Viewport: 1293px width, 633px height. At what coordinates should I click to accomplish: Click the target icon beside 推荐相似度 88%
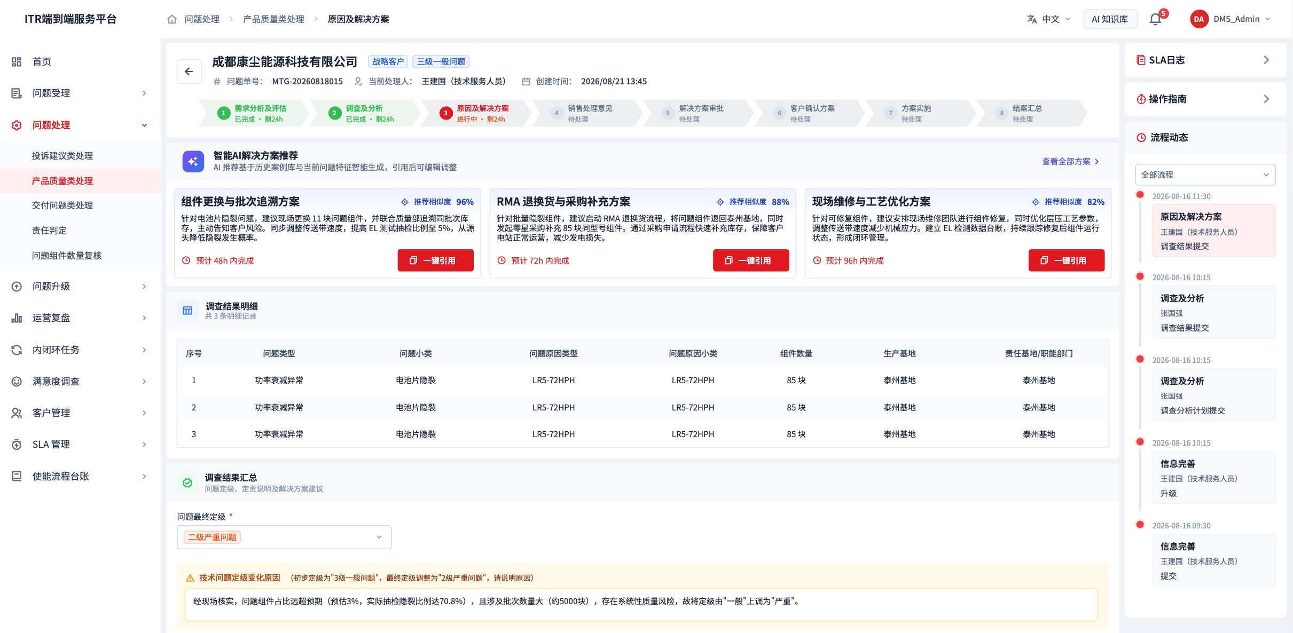(720, 202)
